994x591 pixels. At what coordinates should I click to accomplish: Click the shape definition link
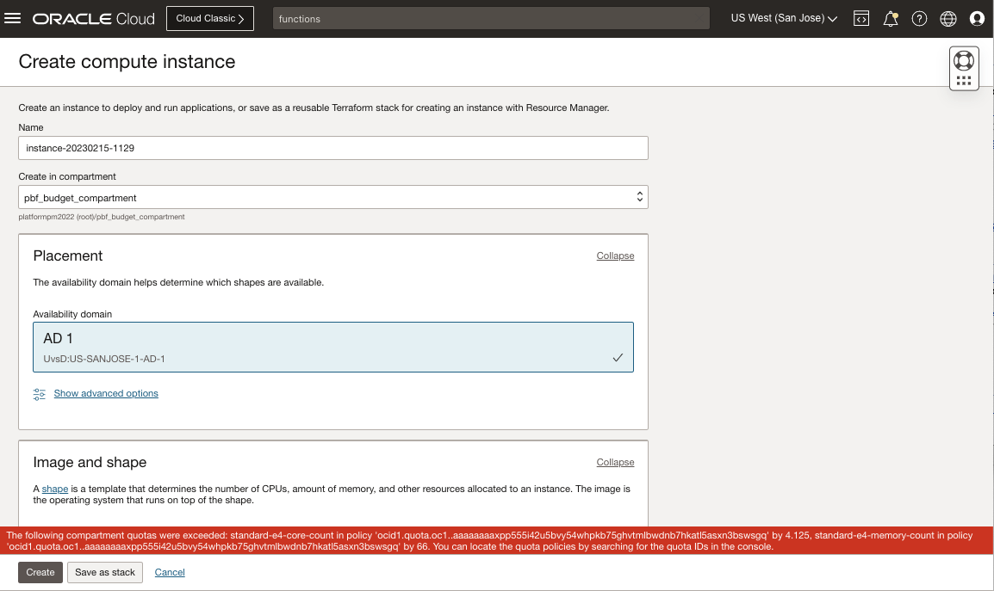54,488
